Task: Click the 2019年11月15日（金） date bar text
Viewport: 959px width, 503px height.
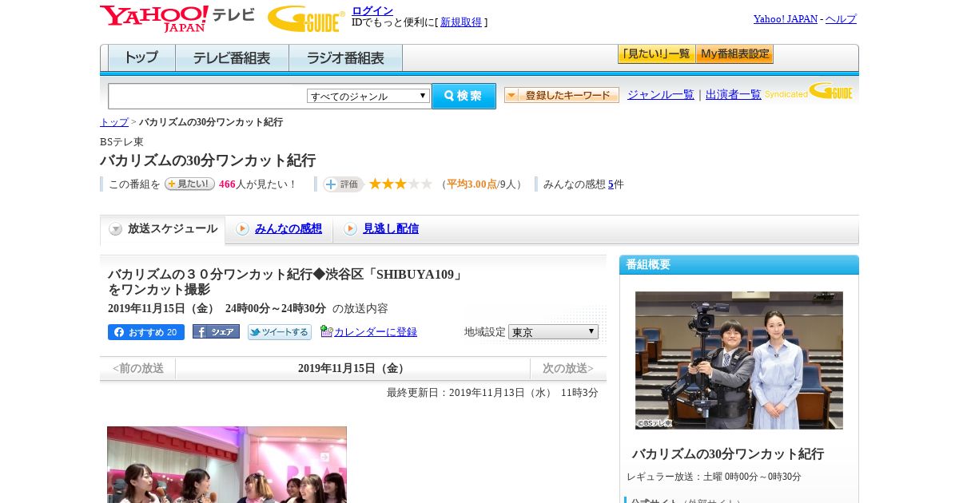Action: click(352, 369)
